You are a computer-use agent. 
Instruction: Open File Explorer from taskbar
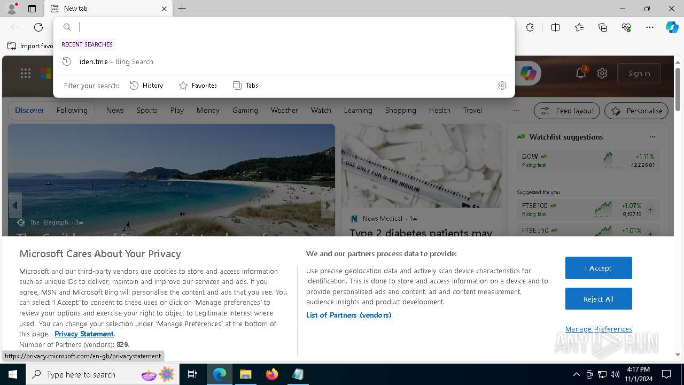(x=245, y=374)
